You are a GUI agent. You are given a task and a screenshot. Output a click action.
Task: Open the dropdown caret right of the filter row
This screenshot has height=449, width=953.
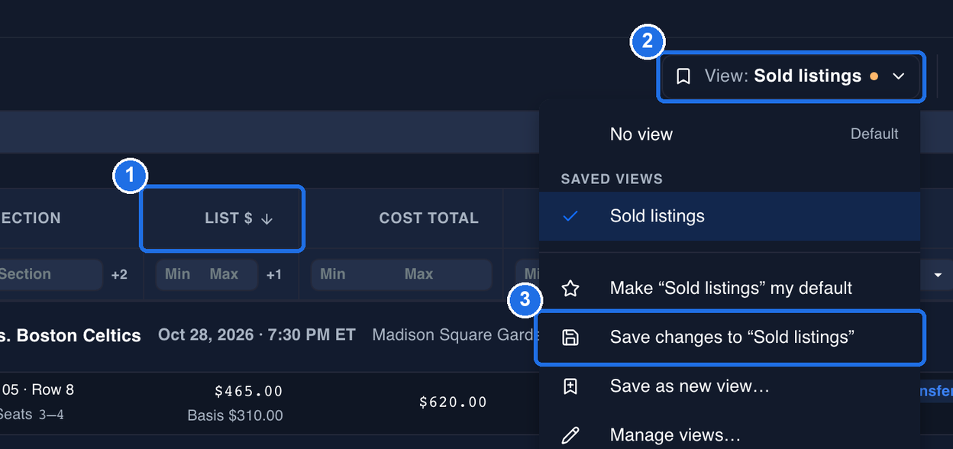938,275
